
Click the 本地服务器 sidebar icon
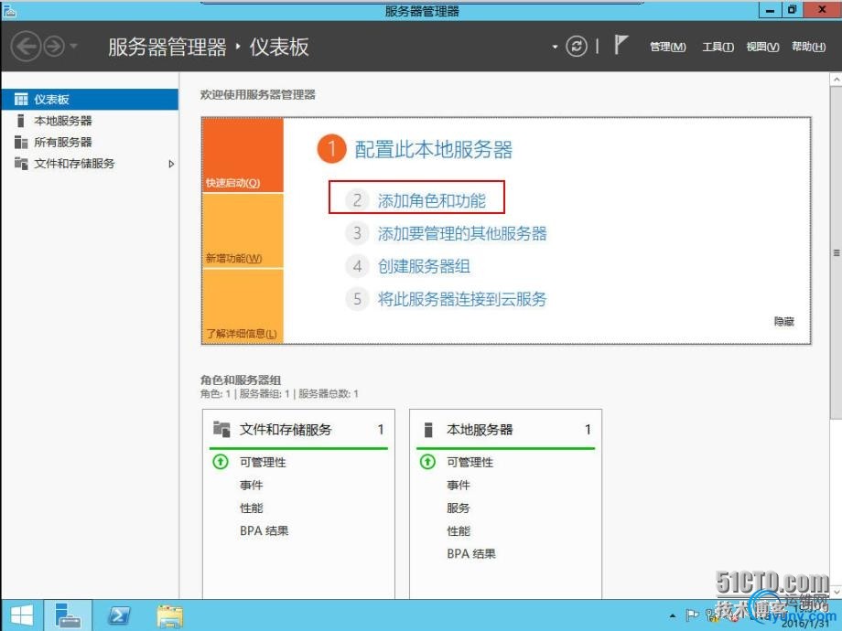point(21,121)
